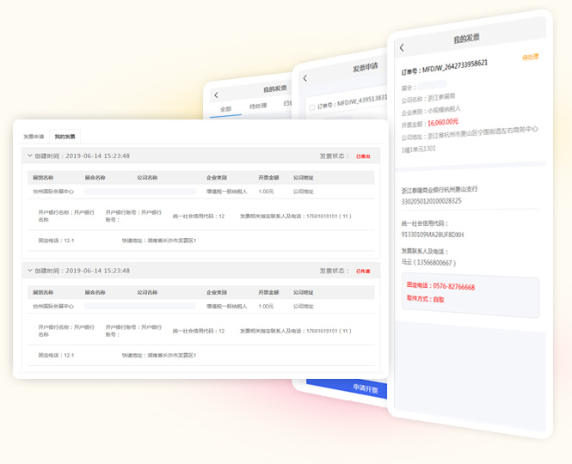Image resolution: width=572 pixels, height=464 pixels.
Task: Click the orange 待处理 status label
Action: (x=530, y=58)
